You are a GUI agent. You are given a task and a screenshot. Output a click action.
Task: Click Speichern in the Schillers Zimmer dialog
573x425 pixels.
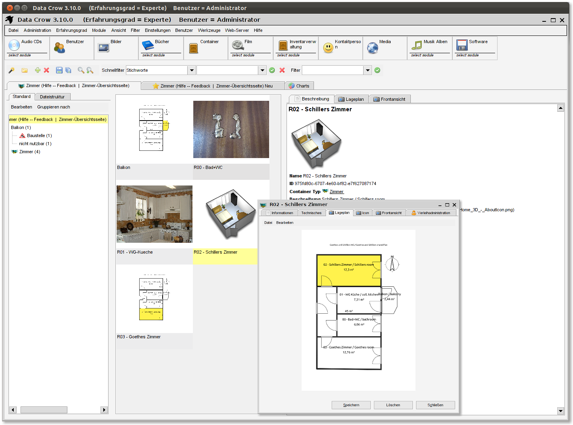351,405
